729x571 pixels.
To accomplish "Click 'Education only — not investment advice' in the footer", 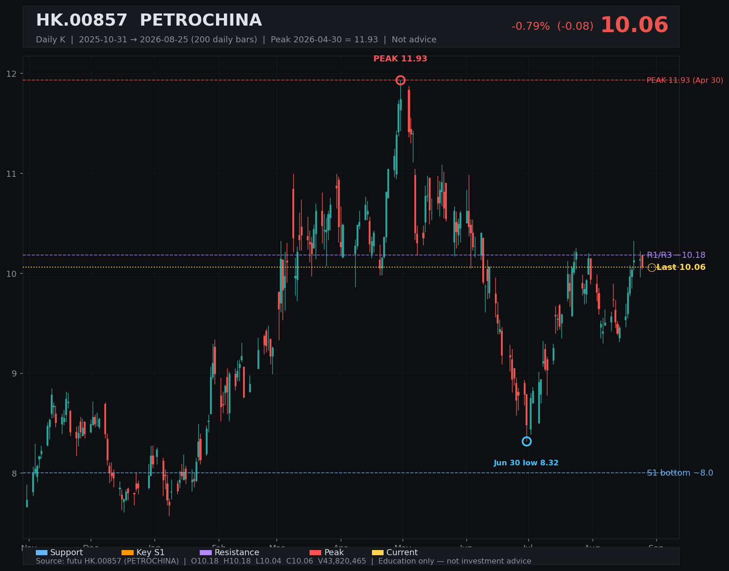I will pos(455,561).
